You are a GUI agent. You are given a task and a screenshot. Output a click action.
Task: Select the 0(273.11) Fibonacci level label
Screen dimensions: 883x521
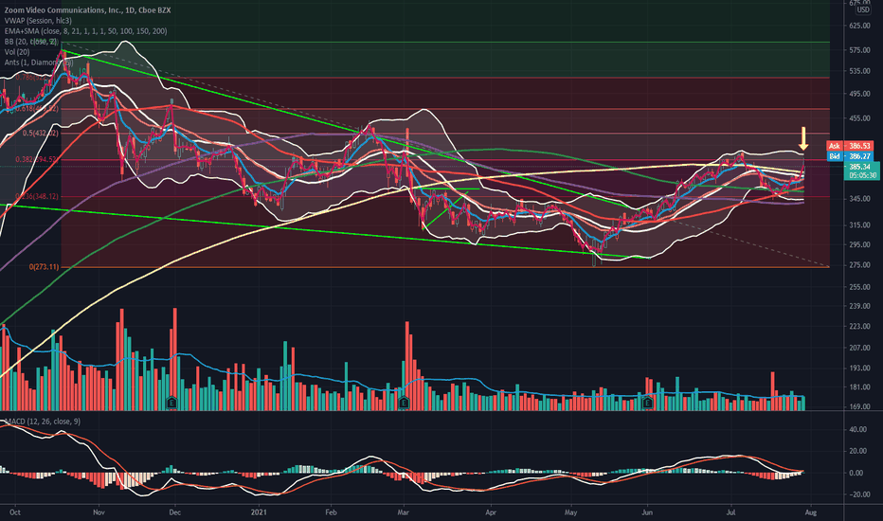tap(44, 267)
